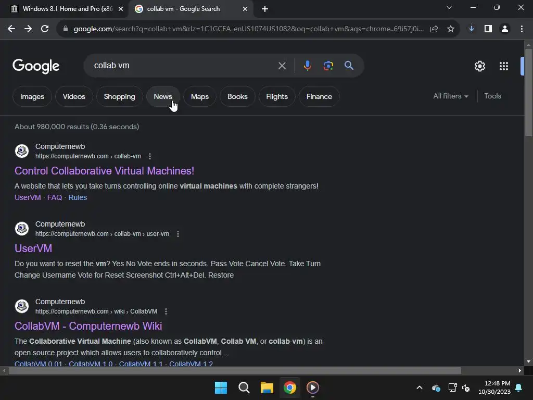Open notifications bell in system tray
The image size is (533, 400).
pos(519,387)
